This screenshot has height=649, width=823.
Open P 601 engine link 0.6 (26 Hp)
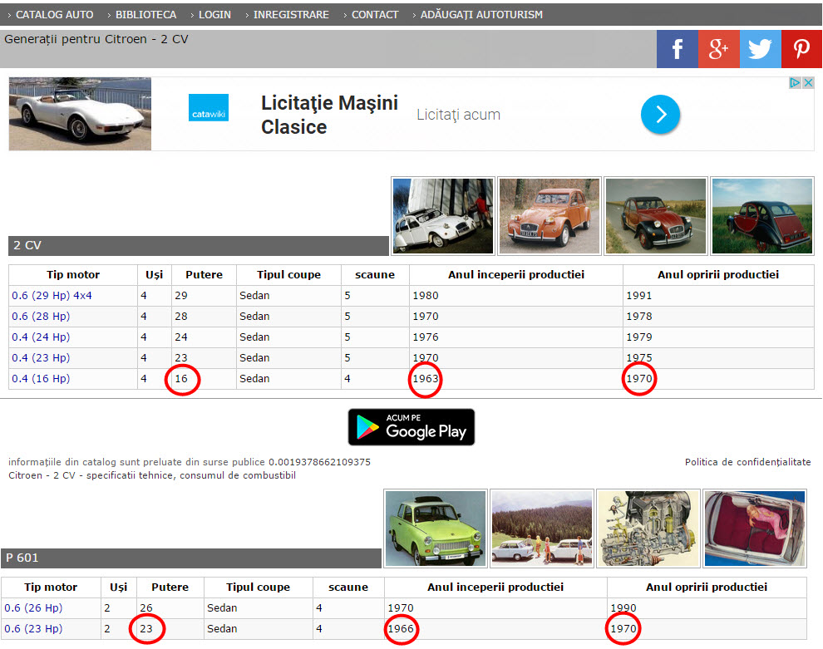[33, 607]
